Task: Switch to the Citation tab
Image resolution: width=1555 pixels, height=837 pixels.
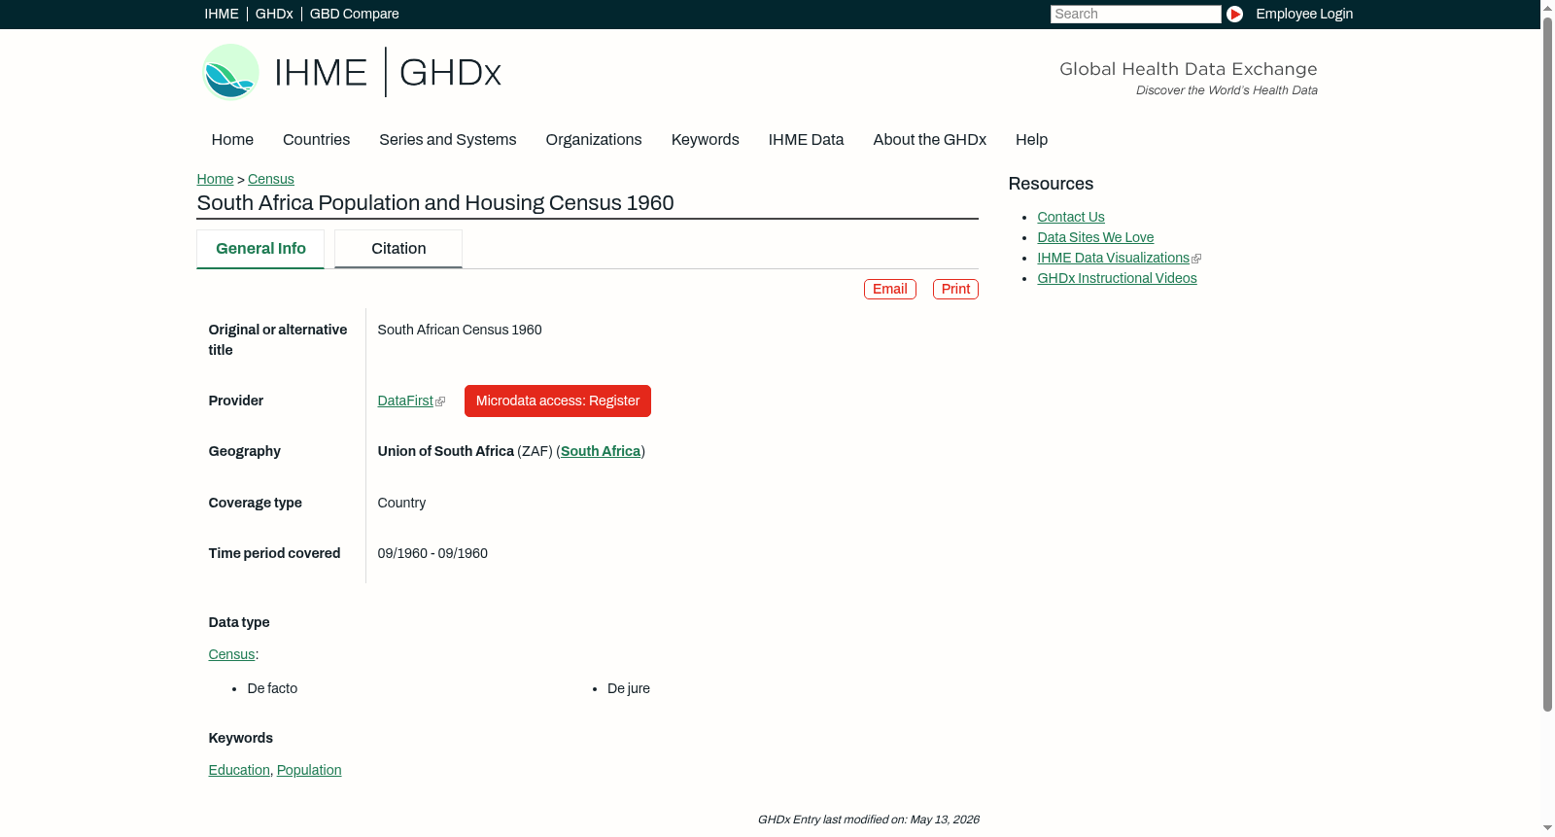Action: click(x=398, y=249)
